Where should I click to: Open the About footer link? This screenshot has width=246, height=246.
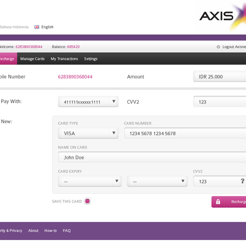pyautogui.click(x=33, y=231)
